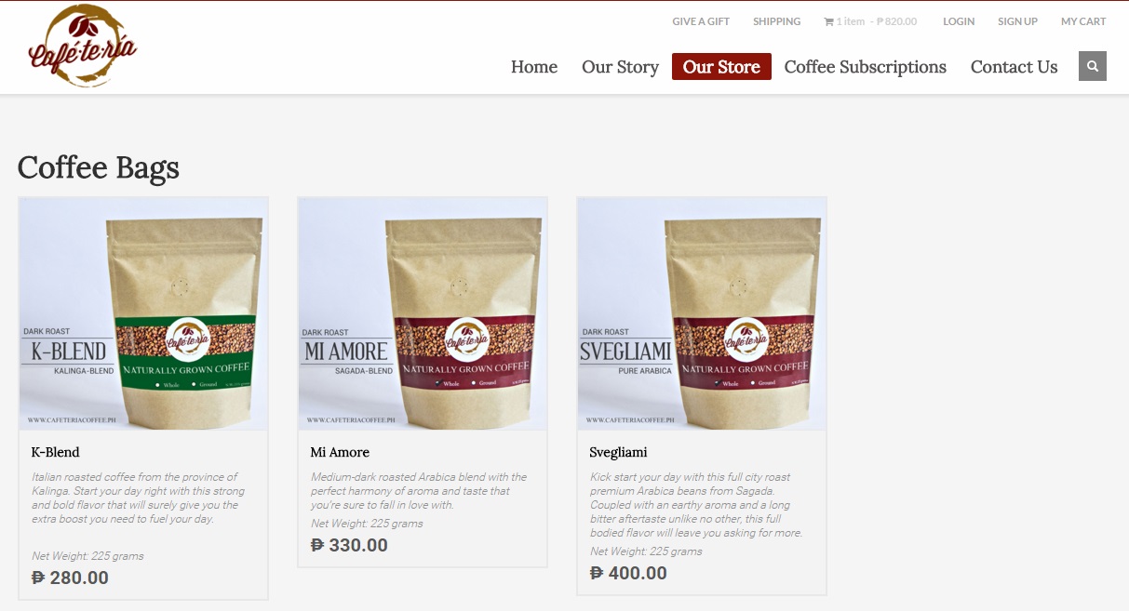1129x611 pixels.
Task: Open the shopping cart icon with 1 item
Action: [x=828, y=21]
